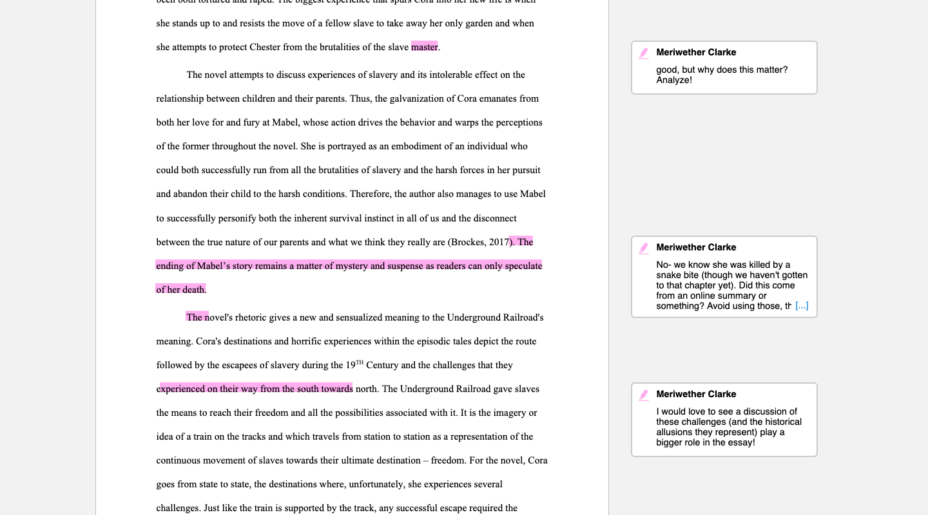Click citation '(Brockes, 2017'

pos(478,242)
